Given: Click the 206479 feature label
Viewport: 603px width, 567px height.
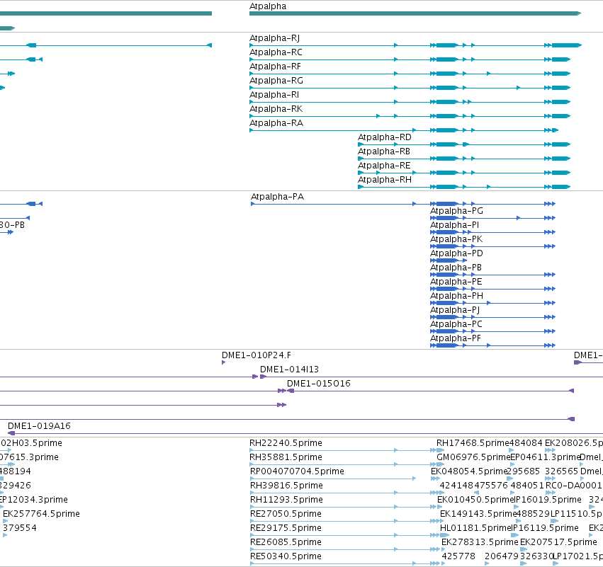Looking at the screenshot, I should (x=502, y=556).
